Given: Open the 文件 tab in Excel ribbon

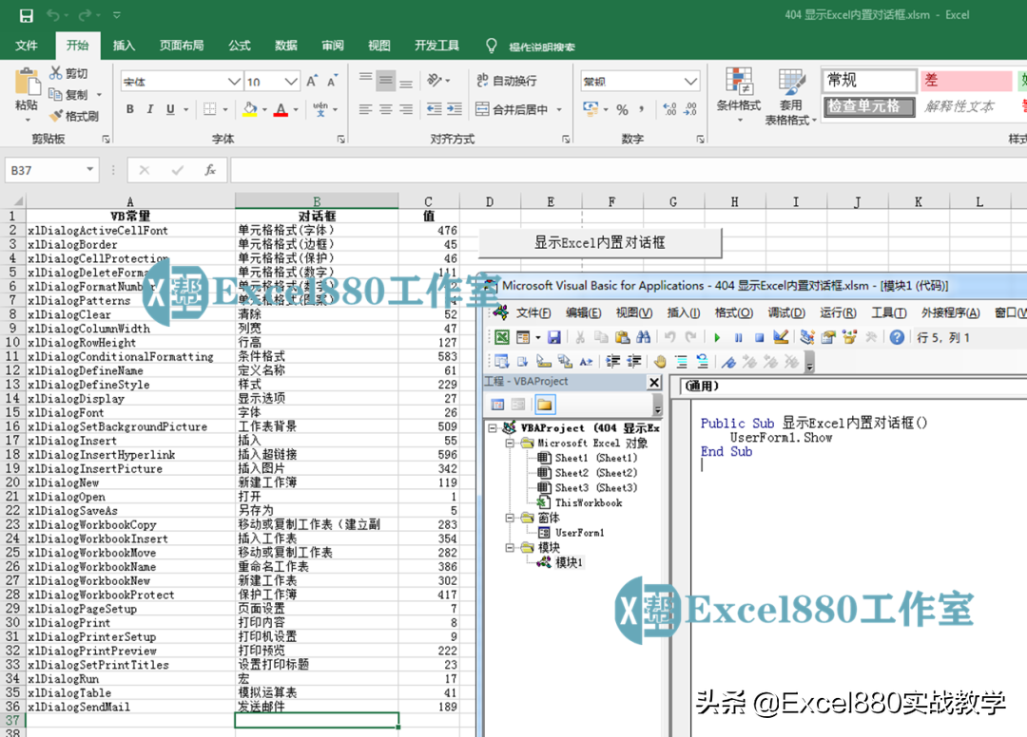Looking at the screenshot, I should click(x=27, y=46).
